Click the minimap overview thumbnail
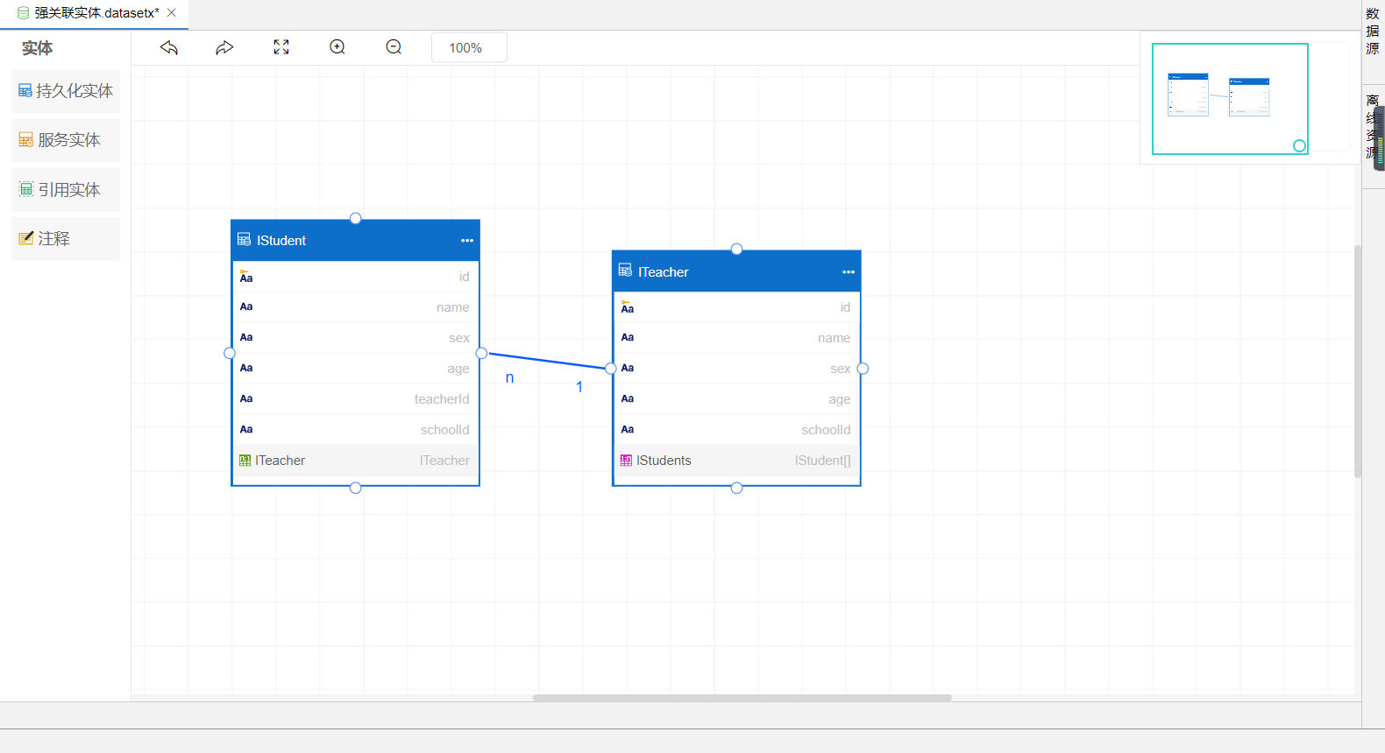 tap(1229, 98)
